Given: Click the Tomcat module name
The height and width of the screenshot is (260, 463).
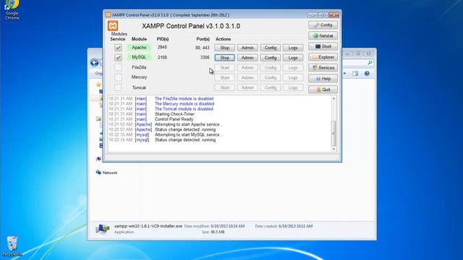Looking at the screenshot, I should coord(139,87).
